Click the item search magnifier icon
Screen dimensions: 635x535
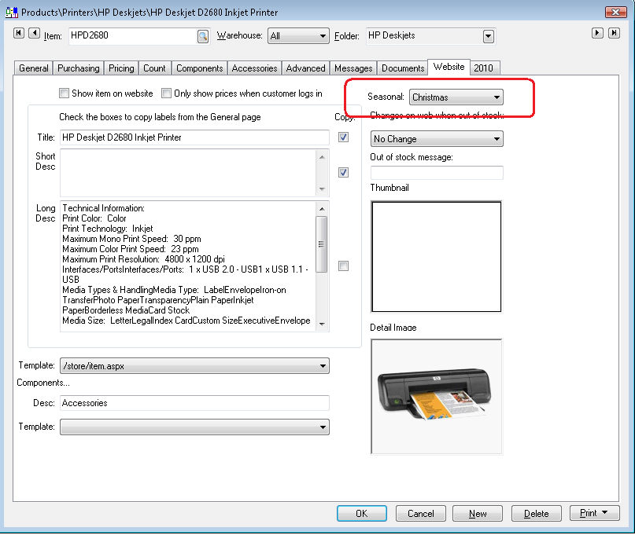(202, 36)
